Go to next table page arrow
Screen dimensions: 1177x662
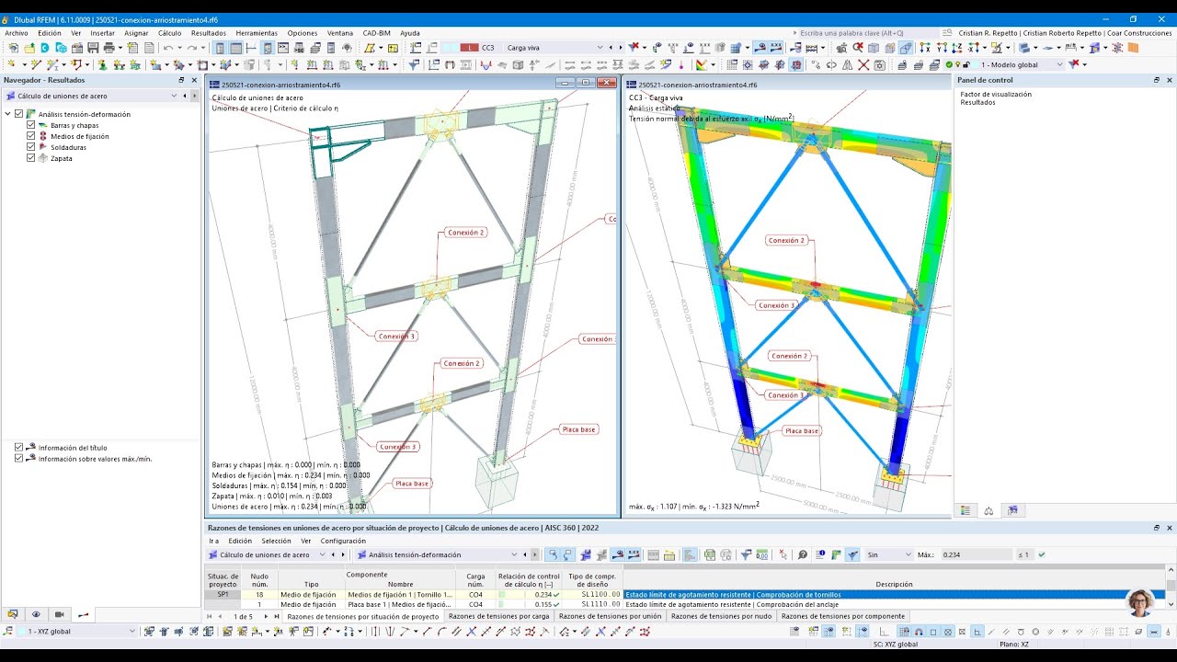(266, 616)
